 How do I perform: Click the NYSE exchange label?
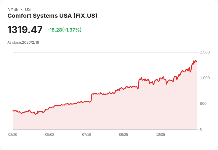(x=13, y=9)
